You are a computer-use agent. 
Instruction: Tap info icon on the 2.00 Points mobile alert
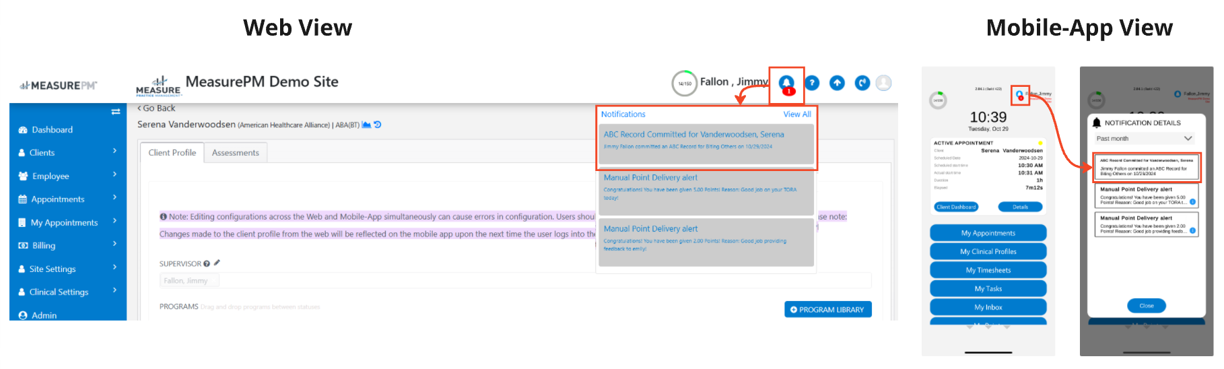[x=1192, y=230]
